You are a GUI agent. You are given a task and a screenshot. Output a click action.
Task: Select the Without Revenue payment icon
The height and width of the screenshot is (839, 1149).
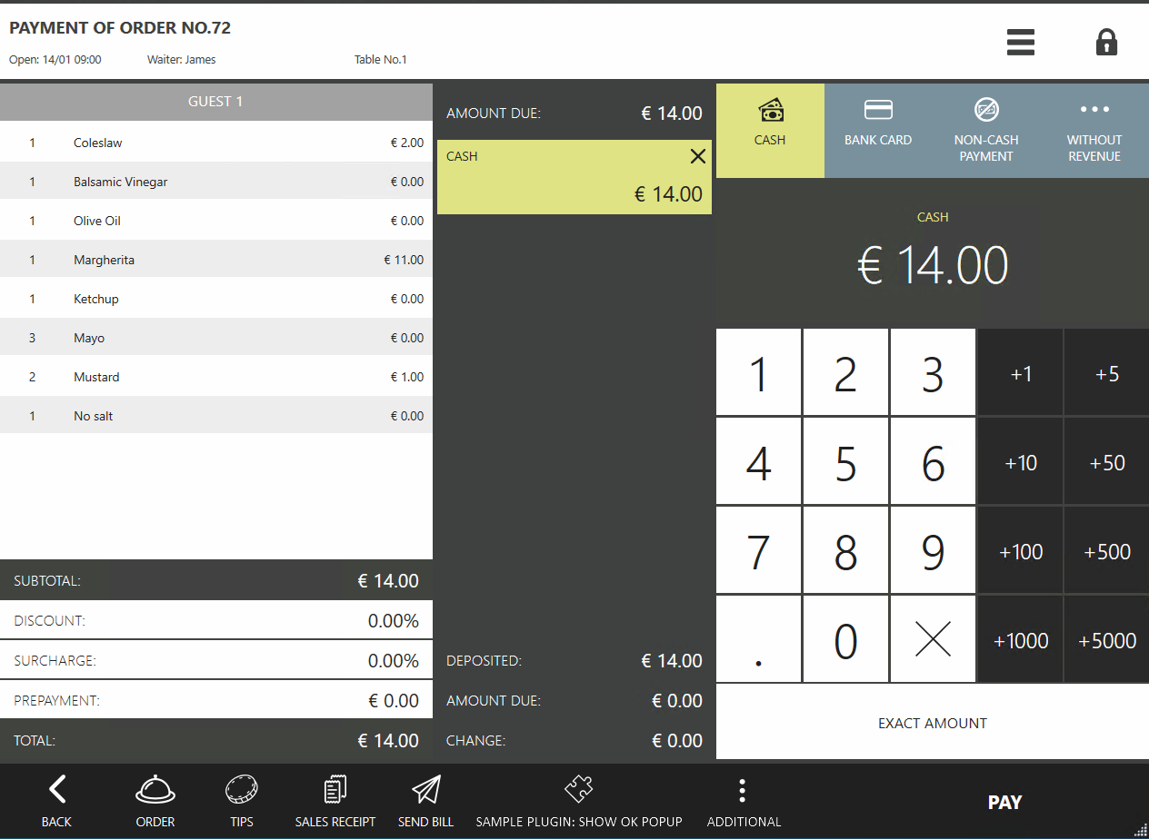(1094, 109)
